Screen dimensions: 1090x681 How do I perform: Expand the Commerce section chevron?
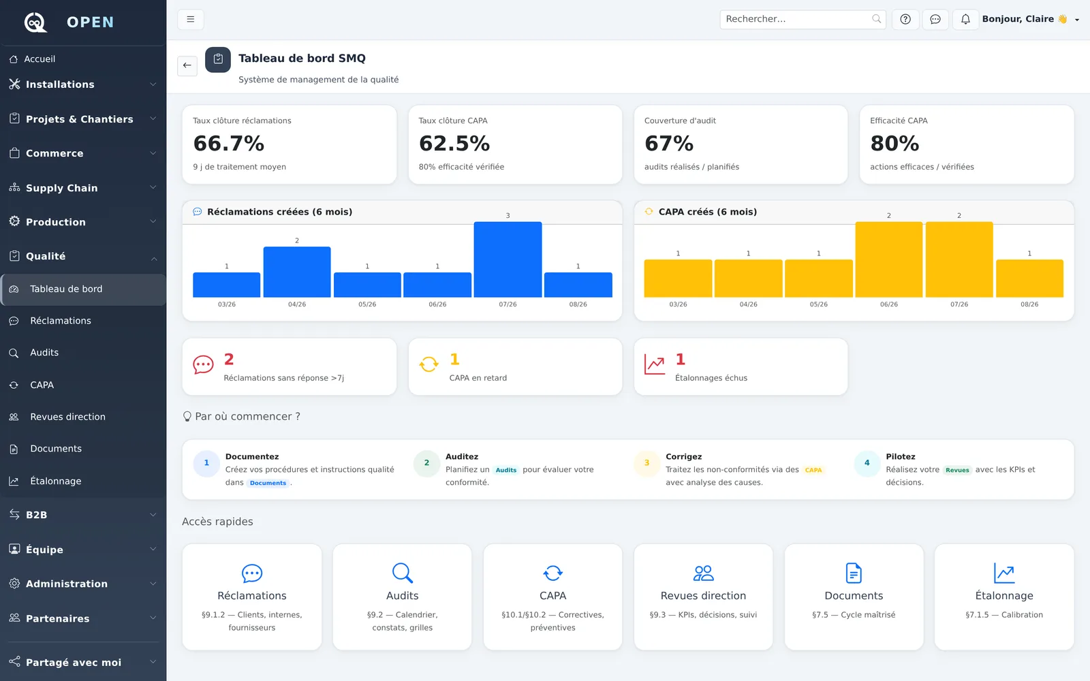[153, 153]
